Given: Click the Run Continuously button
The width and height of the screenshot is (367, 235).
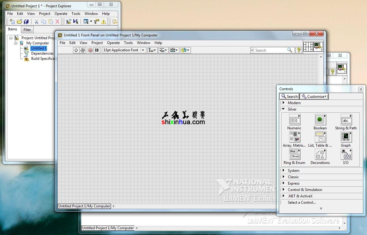Looking at the screenshot, I should point(83,50).
